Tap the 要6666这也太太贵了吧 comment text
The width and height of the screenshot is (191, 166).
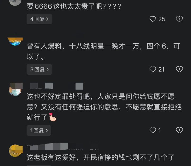(x=74, y=6)
